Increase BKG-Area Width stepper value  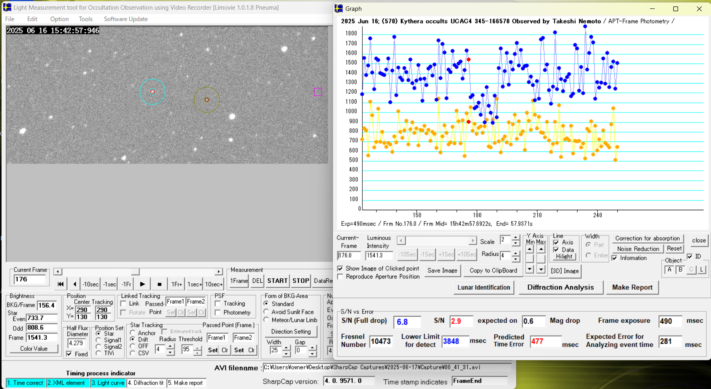point(286,348)
